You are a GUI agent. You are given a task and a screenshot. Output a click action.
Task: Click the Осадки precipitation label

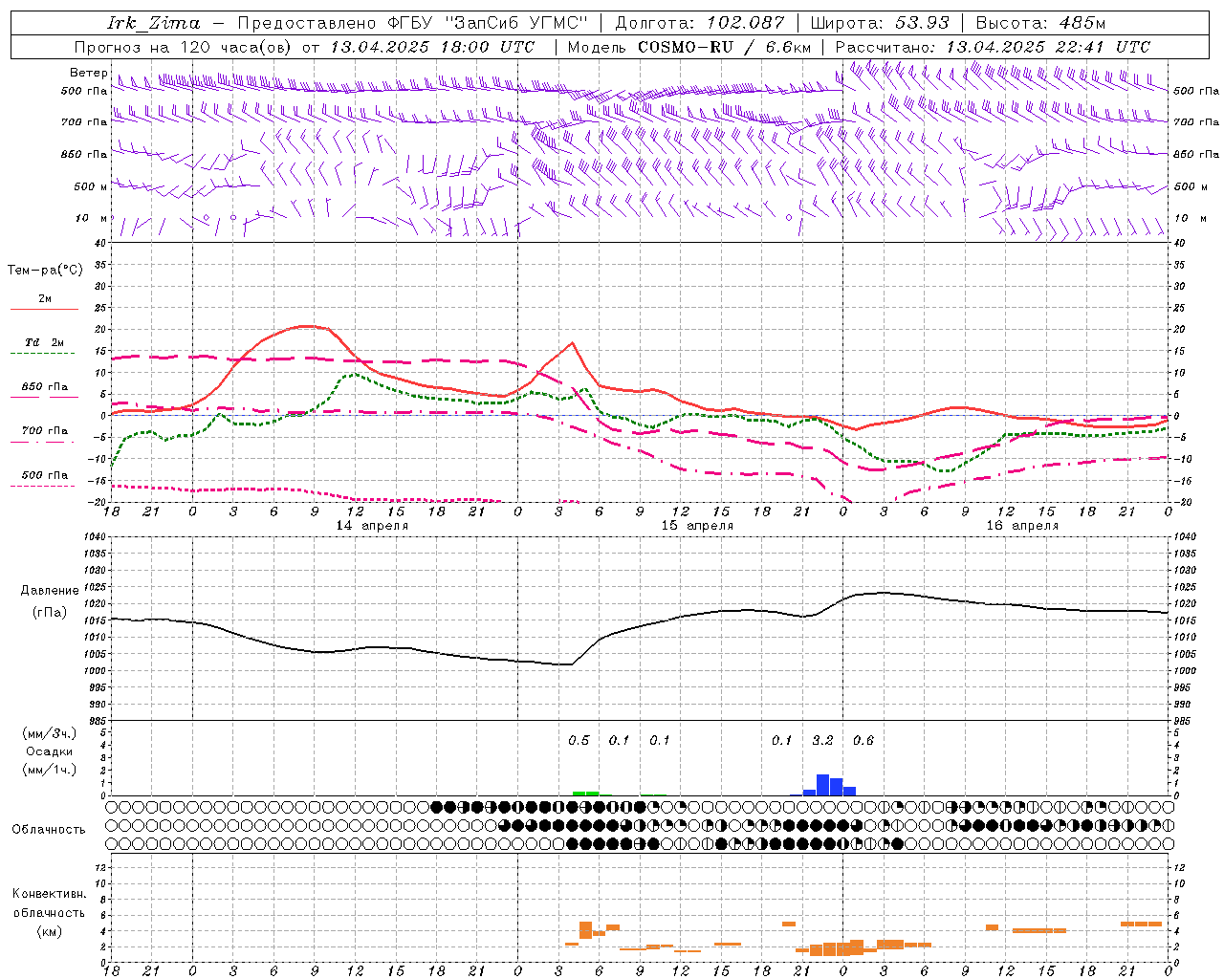(x=49, y=751)
